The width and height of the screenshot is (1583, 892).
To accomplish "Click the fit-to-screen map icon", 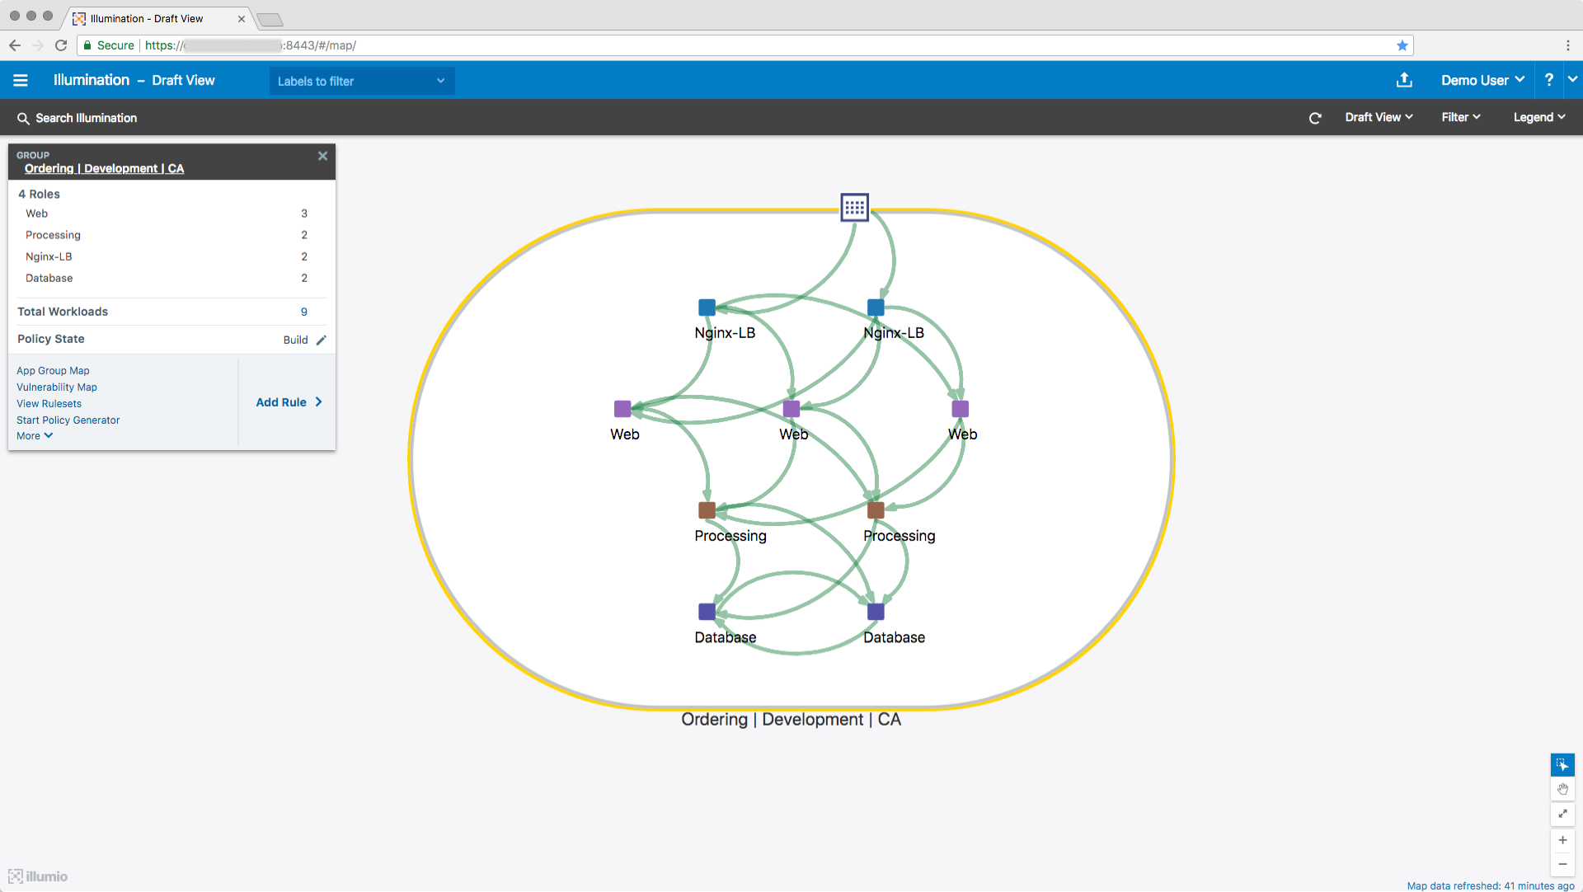I will pos(1562,815).
